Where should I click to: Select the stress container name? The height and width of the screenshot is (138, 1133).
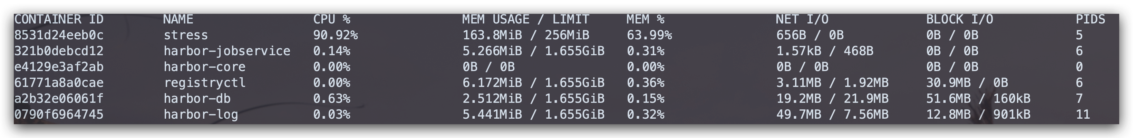coord(186,35)
